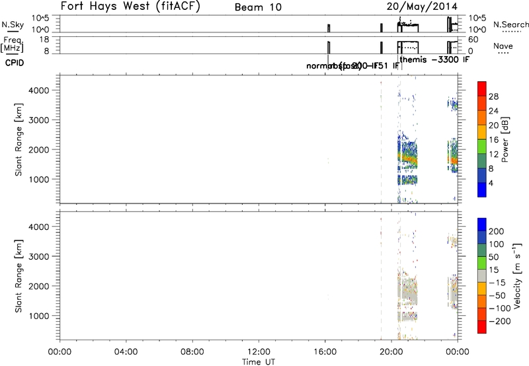The height and width of the screenshot is (366, 529).
Task: Click the '04:00' time tick label
Action: pyautogui.click(x=126, y=352)
